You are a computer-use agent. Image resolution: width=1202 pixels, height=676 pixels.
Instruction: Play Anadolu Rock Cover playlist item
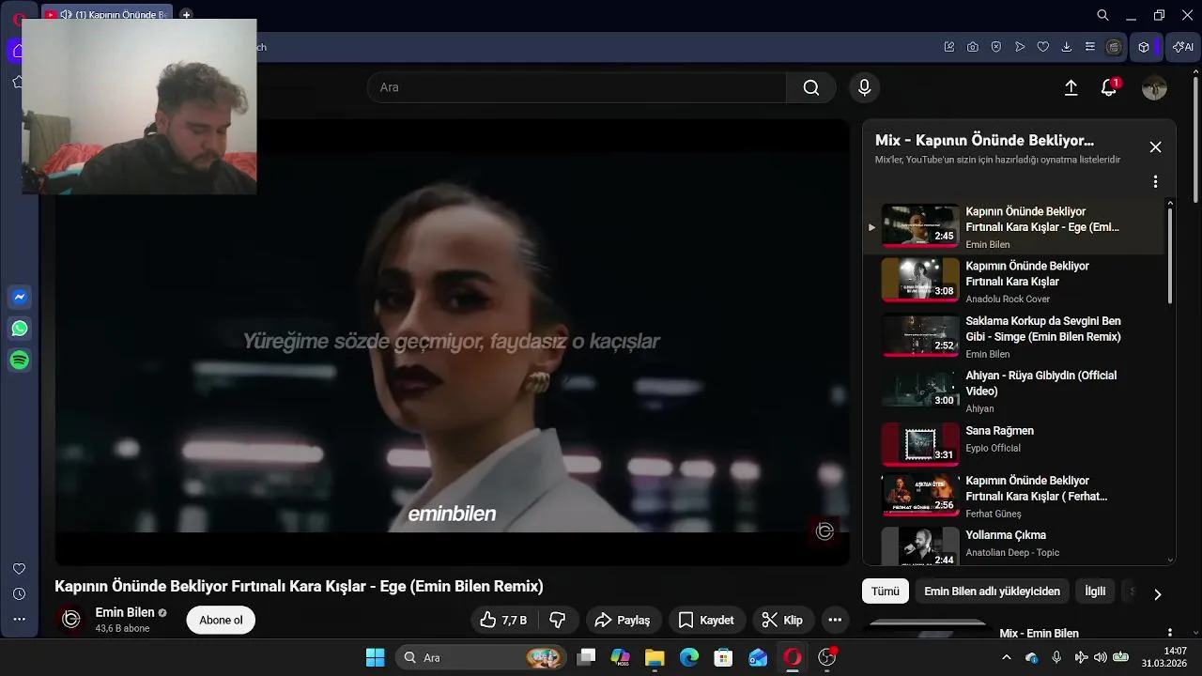pyautogui.click(x=1014, y=282)
